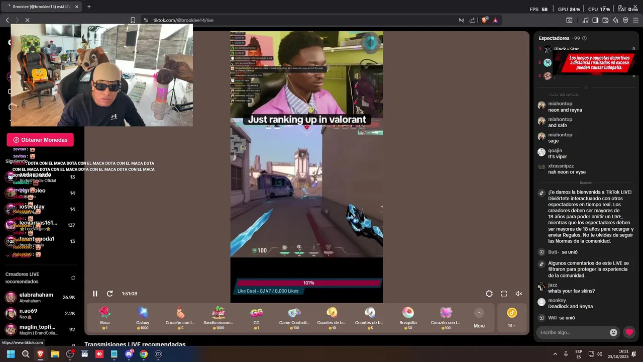Image resolution: width=643 pixels, height=362 pixels.
Task: Enter fullscreen mode for the stream
Action: point(504,294)
